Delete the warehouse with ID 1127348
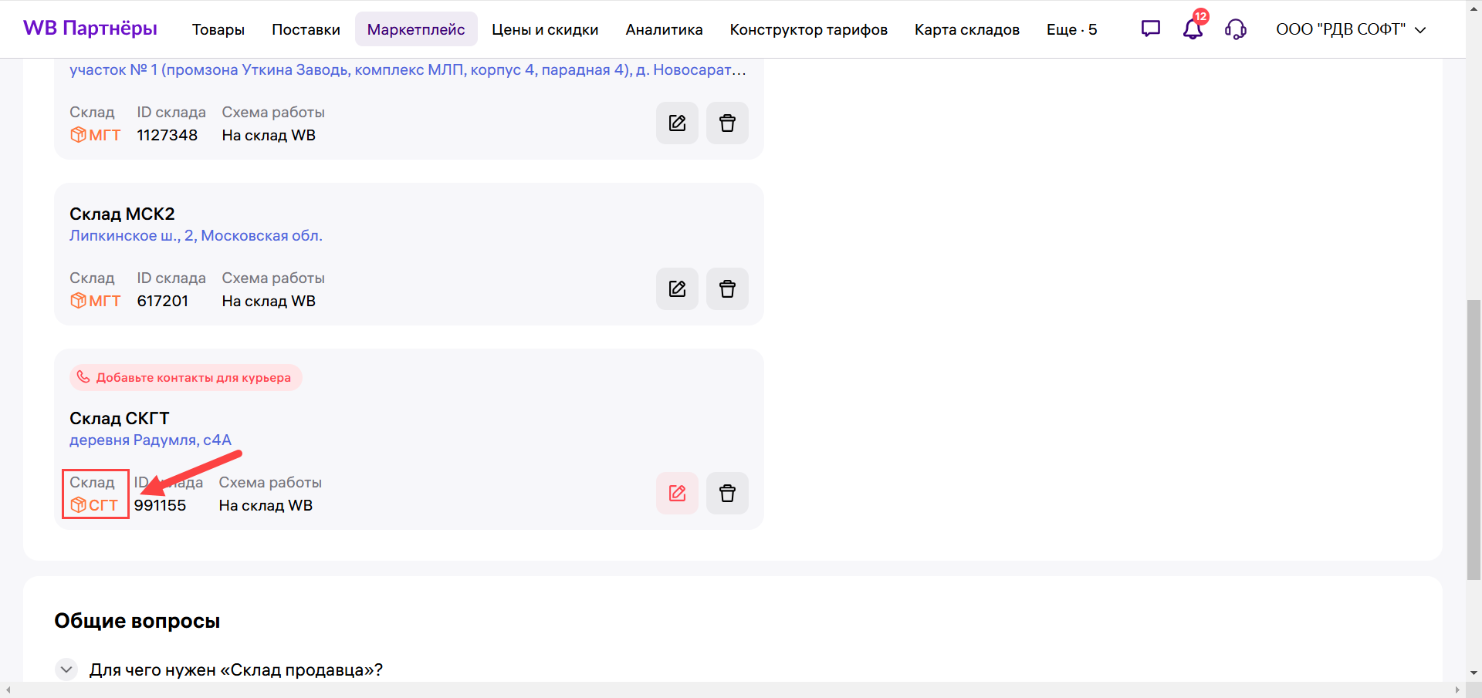This screenshot has height=698, width=1482. click(x=727, y=123)
